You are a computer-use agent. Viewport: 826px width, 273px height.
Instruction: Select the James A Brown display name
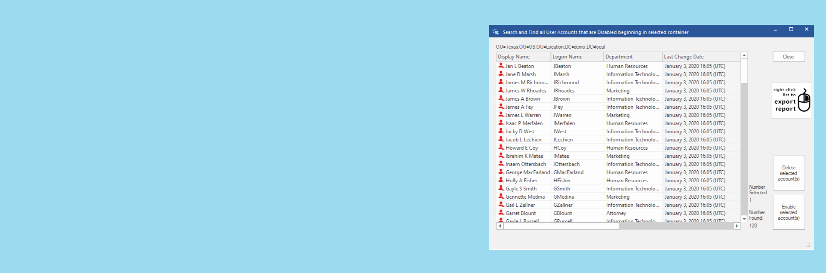pos(523,99)
